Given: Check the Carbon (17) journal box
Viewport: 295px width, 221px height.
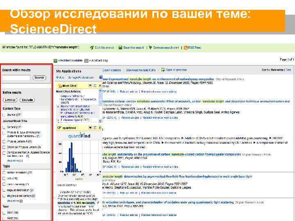Looking at the screenshot, I should [4, 127].
